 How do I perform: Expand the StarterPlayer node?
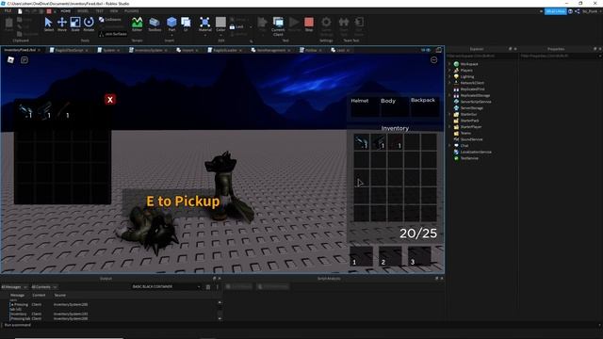click(x=449, y=127)
